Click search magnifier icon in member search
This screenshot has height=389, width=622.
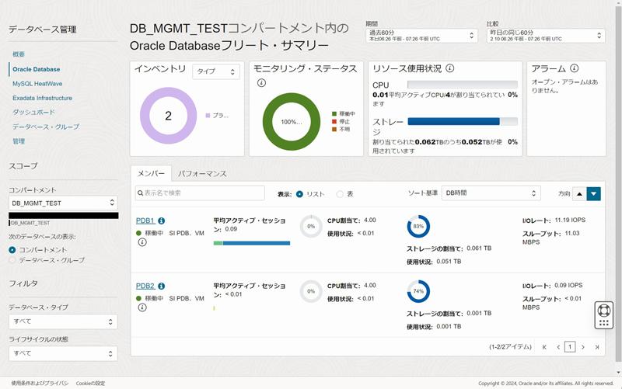coord(140,193)
